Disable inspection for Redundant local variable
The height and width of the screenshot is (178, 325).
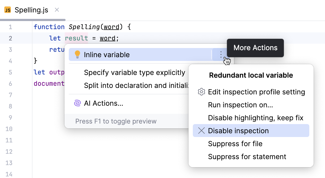click(238, 131)
